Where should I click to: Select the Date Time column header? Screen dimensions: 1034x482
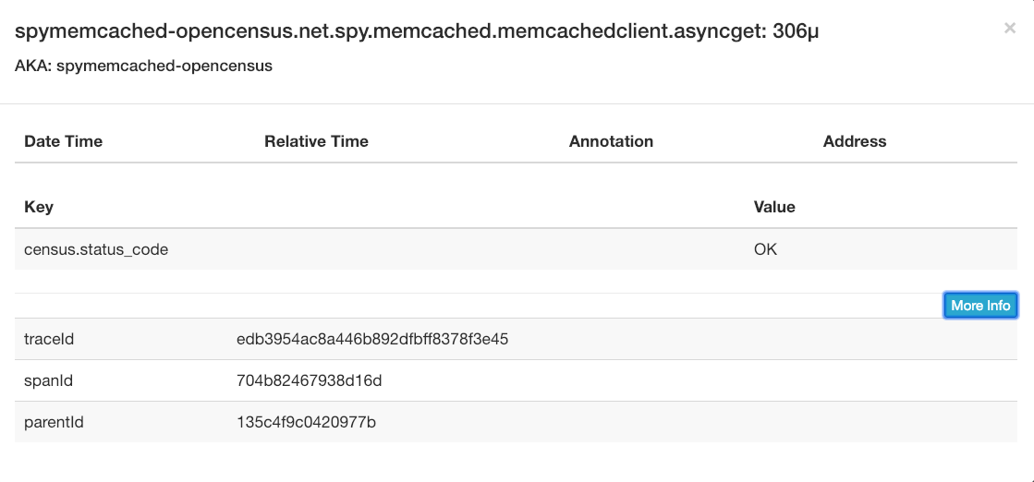pos(64,141)
